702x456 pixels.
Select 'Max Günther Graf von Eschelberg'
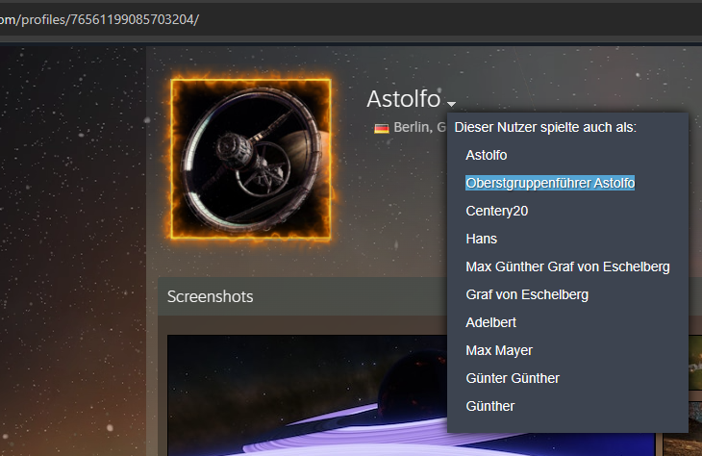[567, 266]
